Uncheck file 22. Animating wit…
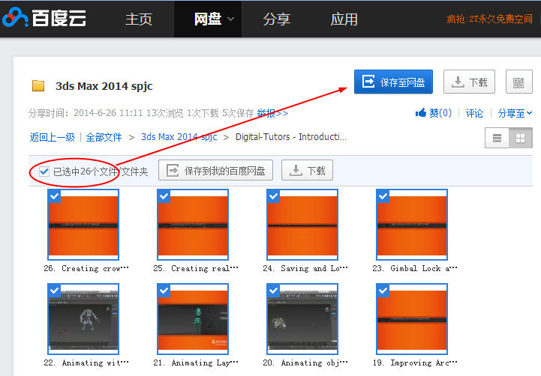Image resolution: width=541 pixels, height=376 pixels. coord(55,291)
